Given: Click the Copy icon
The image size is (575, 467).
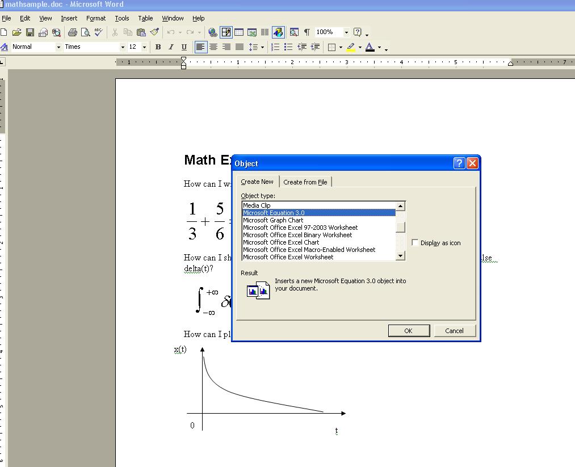Looking at the screenshot, I should (128, 32).
